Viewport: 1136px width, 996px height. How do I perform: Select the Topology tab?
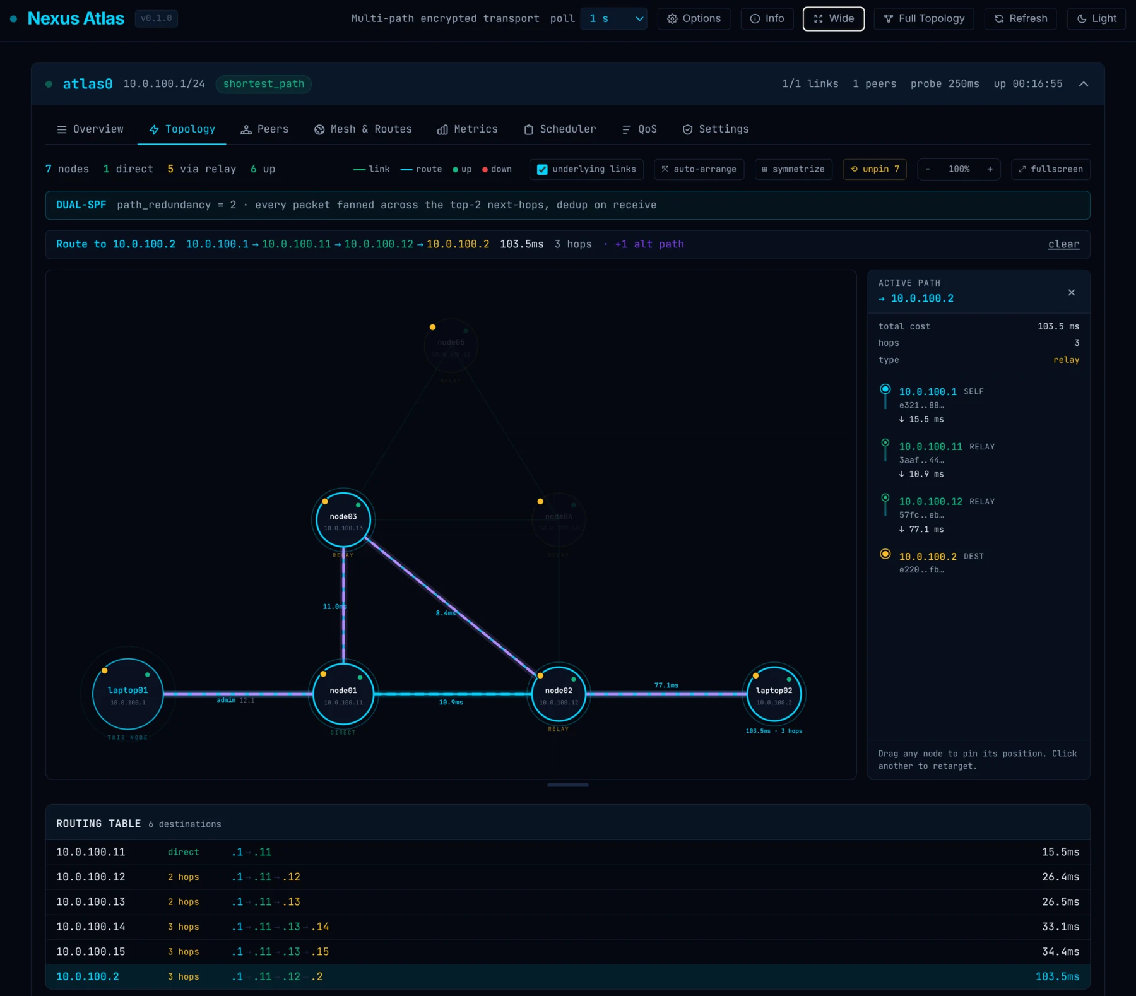182,129
